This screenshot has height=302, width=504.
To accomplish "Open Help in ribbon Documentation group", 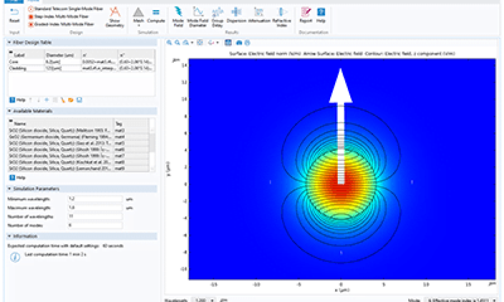I will point(321,16).
